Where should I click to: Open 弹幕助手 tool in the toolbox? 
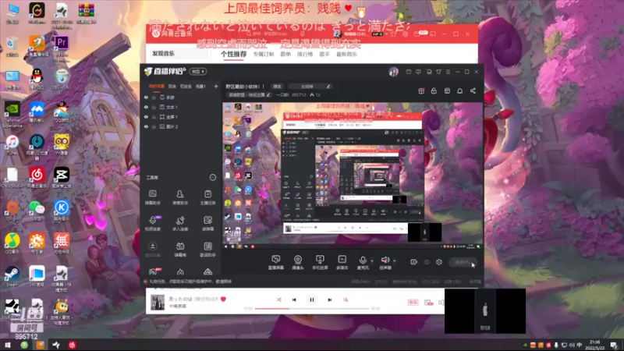click(x=152, y=197)
